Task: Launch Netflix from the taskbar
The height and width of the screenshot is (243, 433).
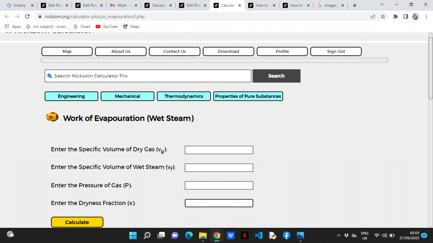Action: [x=244, y=235]
